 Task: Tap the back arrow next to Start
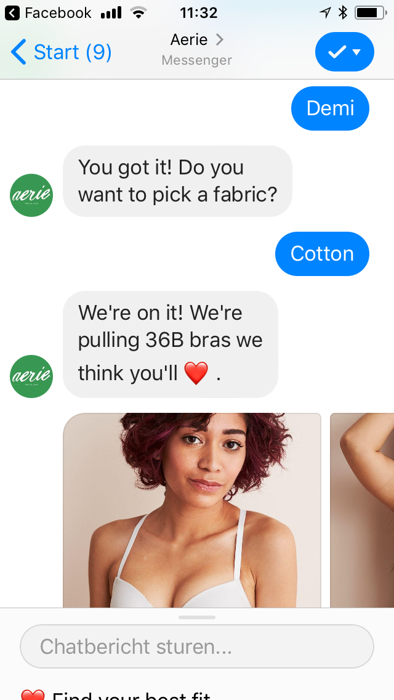(18, 52)
